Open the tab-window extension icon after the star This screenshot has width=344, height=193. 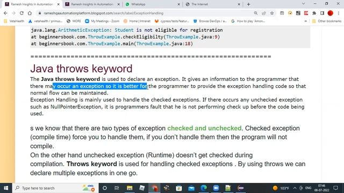coord(282,13)
